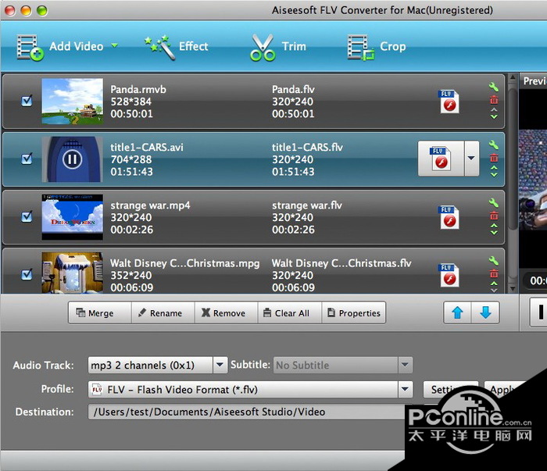The image size is (547, 471).
Task: Delete Panda.rmvb with the trash icon
Action: click(x=494, y=100)
